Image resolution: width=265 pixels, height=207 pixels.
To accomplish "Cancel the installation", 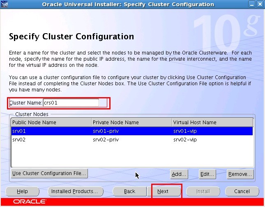I will (x=242, y=191).
